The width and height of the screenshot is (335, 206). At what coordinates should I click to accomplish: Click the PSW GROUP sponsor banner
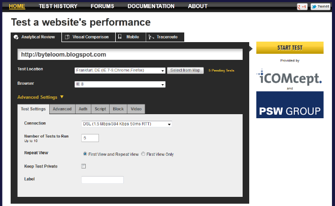tap(290, 105)
